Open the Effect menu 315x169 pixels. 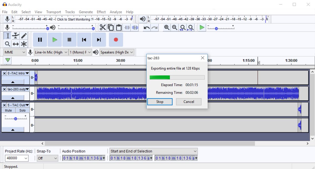coord(101,12)
